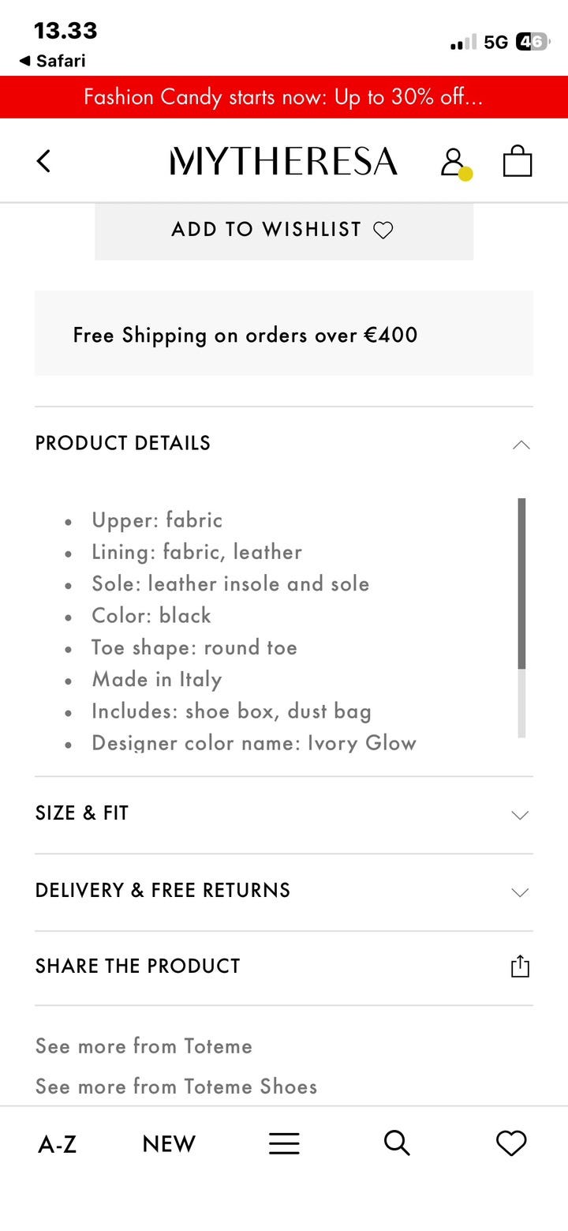568x1231 pixels.
Task: Collapse the Product Details section
Action: click(x=521, y=445)
